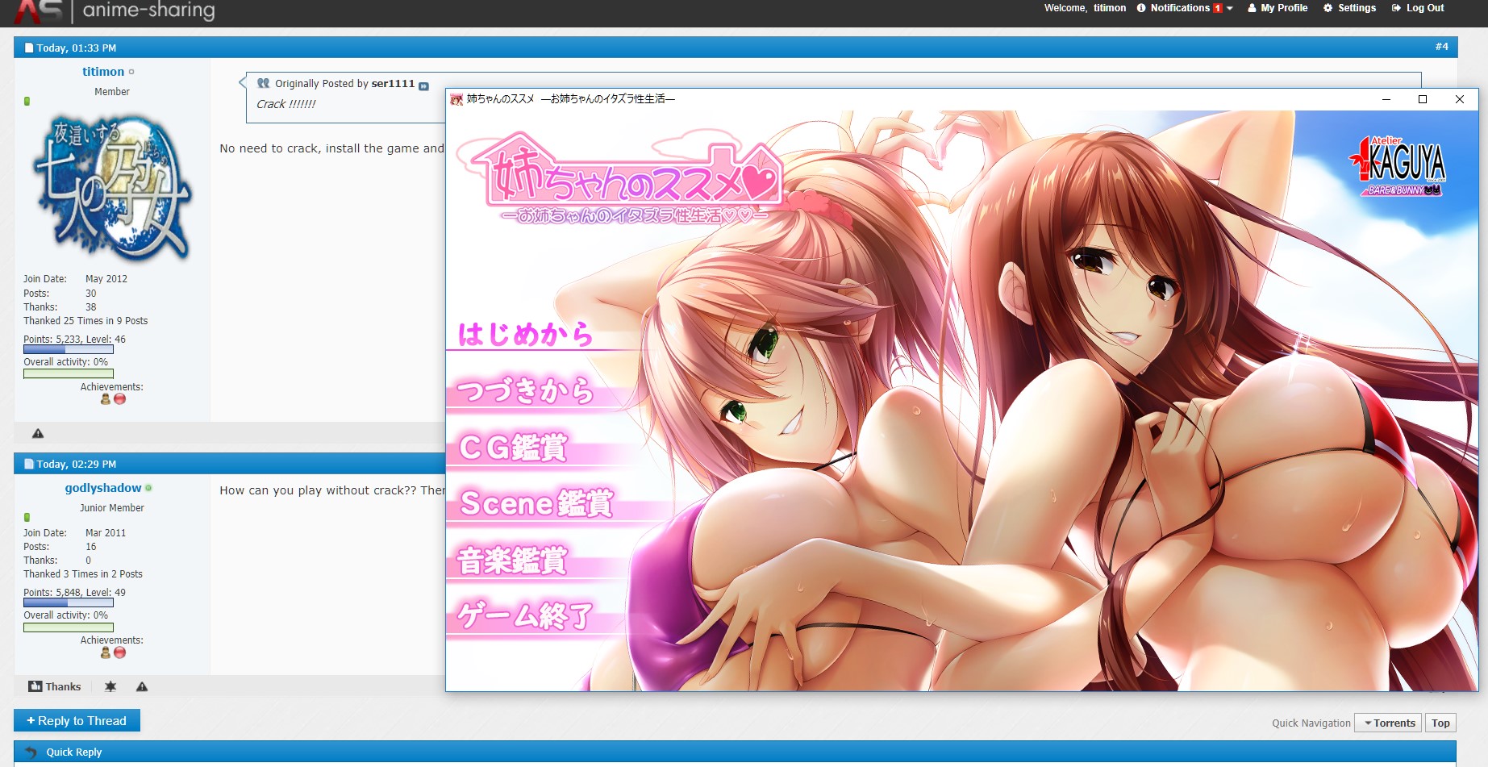Report godlyshadow's post using the warning icon
The height and width of the screenshot is (767, 1488).
point(142,686)
